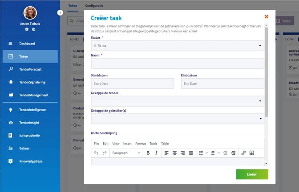Open TenderForecast in the sidebar
This screenshot has height=192, width=299.
tap(30, 69)
